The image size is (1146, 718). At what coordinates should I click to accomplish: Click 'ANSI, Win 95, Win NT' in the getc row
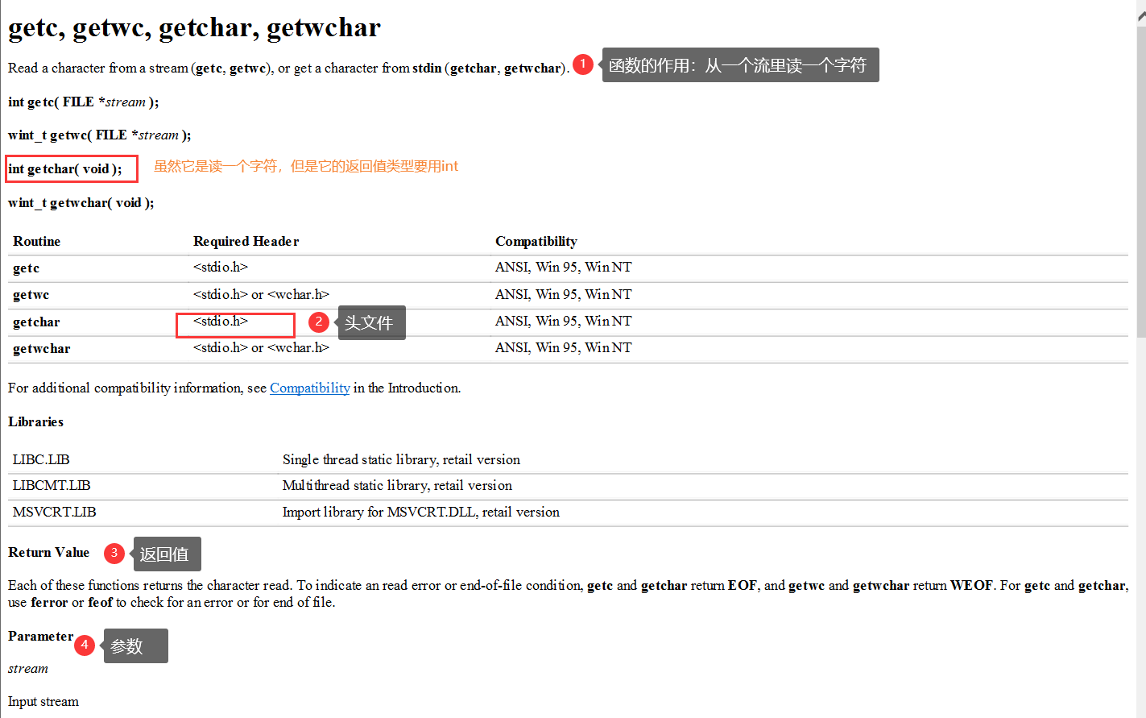564,268
